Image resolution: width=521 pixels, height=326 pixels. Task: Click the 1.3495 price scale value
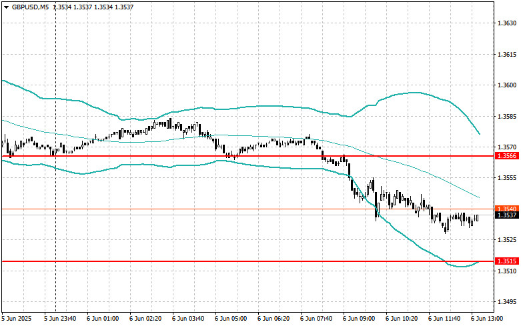507,302
